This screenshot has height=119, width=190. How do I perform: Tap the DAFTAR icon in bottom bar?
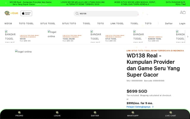coord(95,112)
